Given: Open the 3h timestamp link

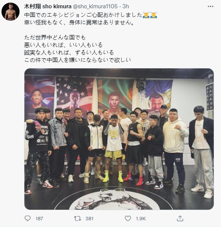Looking at the screenshot, I should 125,6.
